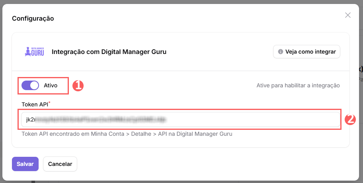Click the Digital Manager Guru logo
This screenshot has width=363, height=183.
coord(33,52)
